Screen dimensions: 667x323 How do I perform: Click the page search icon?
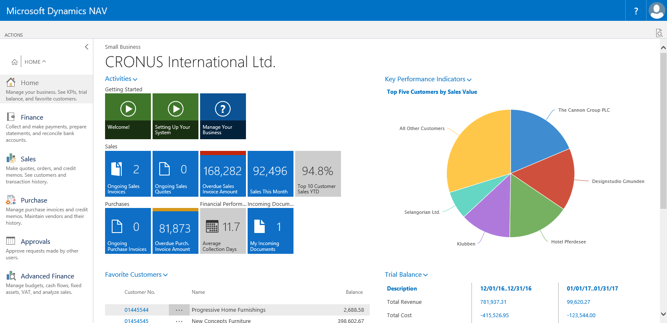click(x=659, y=33)
